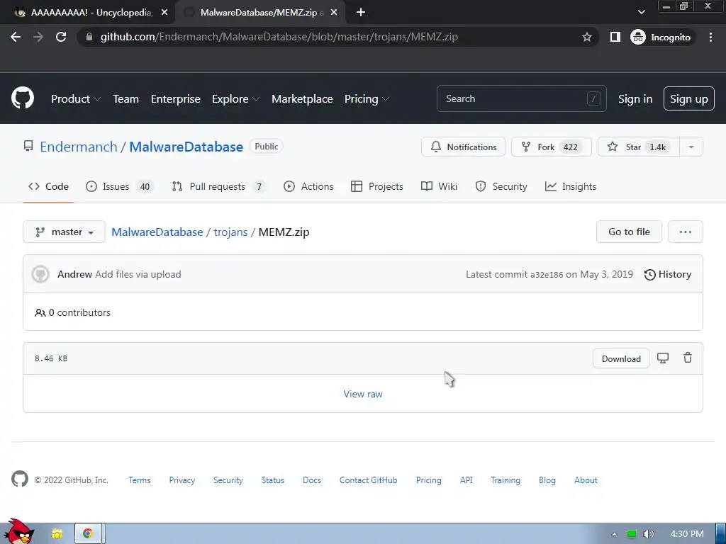This screenshot has height=544, width=726.
Task: Click the back navigation arrow in Chrome
Action: 16,37
